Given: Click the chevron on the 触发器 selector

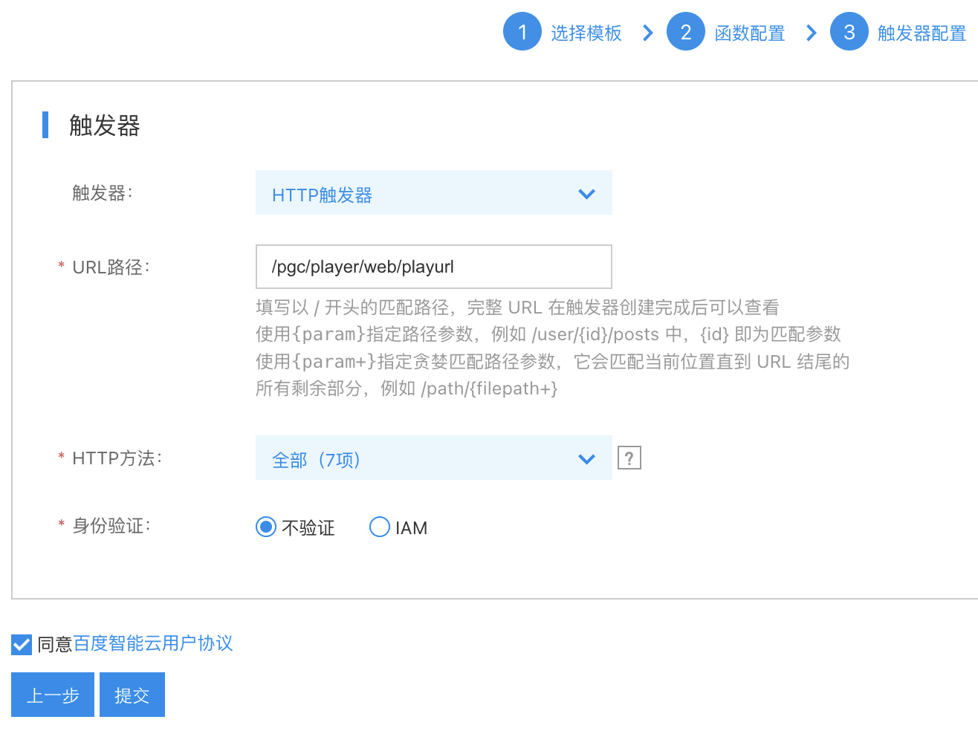Looking at the screenshot, I should 587,192.
